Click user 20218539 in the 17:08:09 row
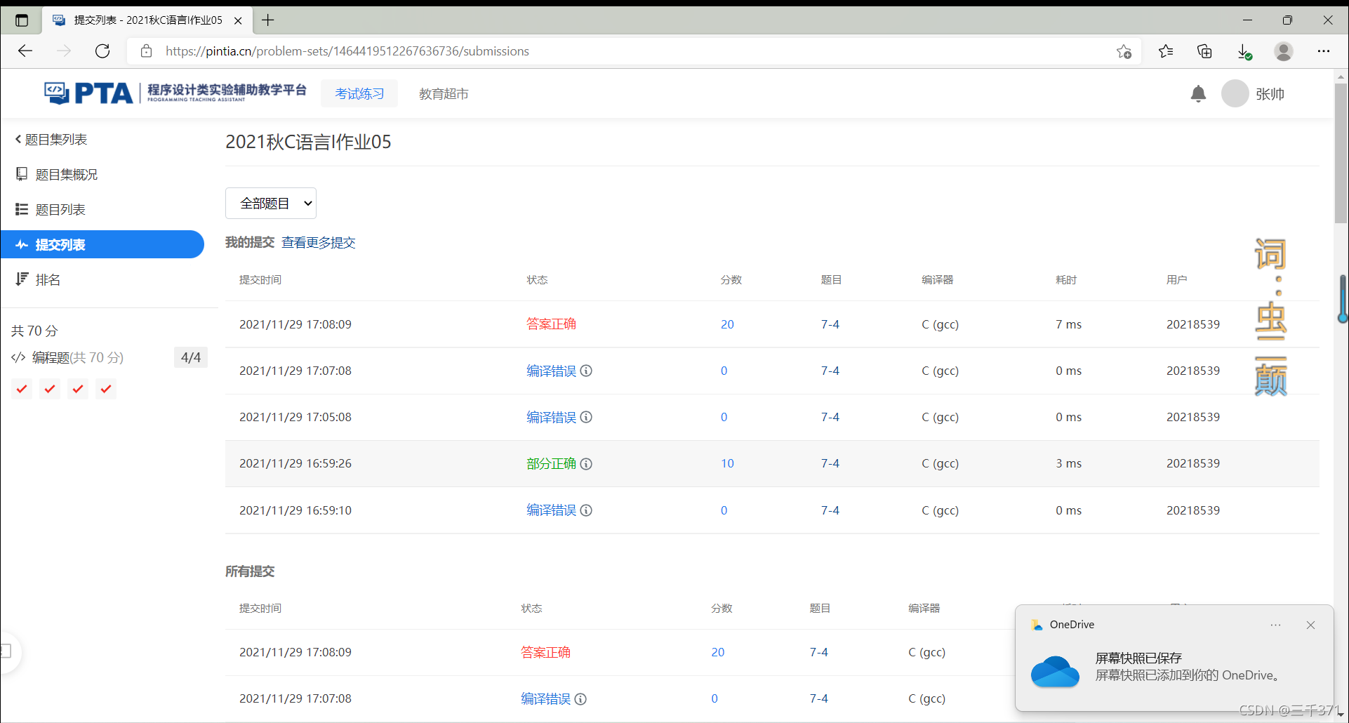Viewport: 1349px width, 723px height. 1193,324
